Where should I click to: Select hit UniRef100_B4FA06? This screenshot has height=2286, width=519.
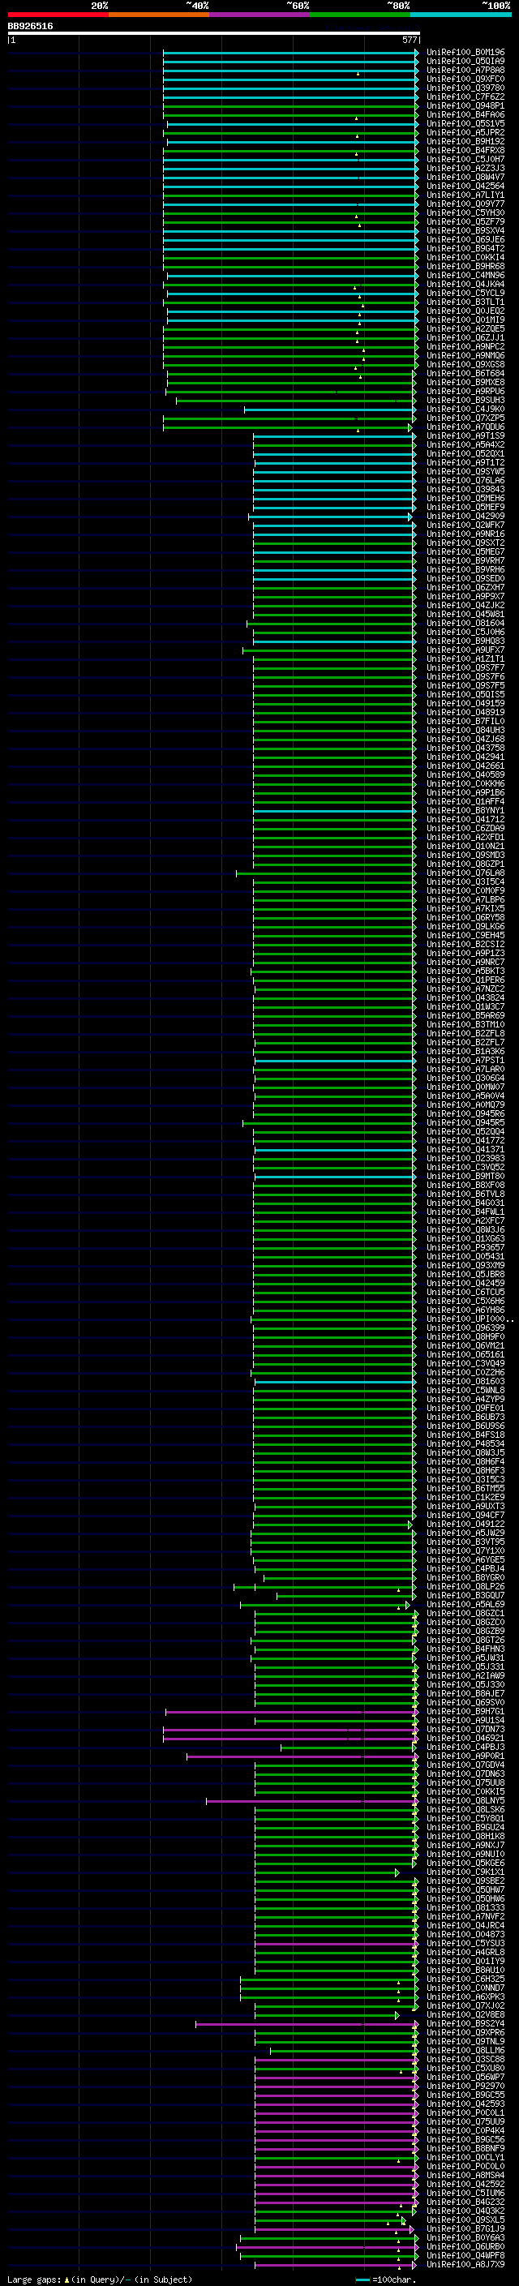click(465, 114)
